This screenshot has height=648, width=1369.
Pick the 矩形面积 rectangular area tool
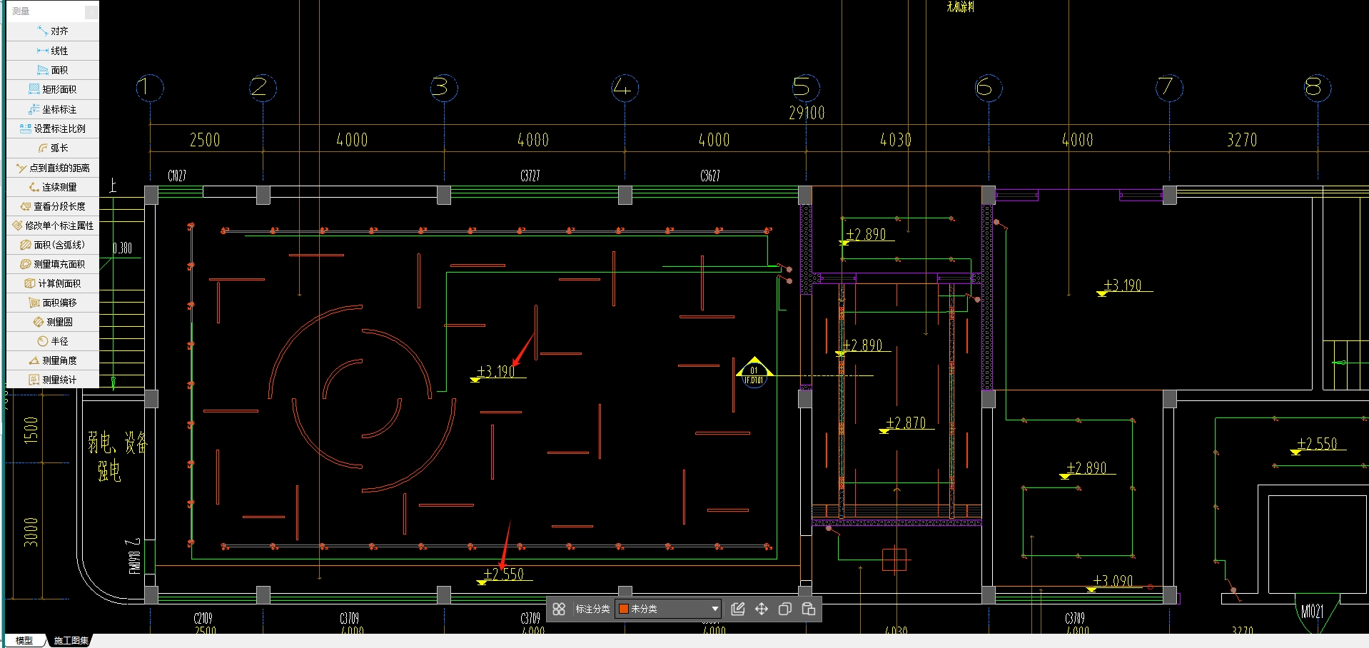(x=53, y=89)
